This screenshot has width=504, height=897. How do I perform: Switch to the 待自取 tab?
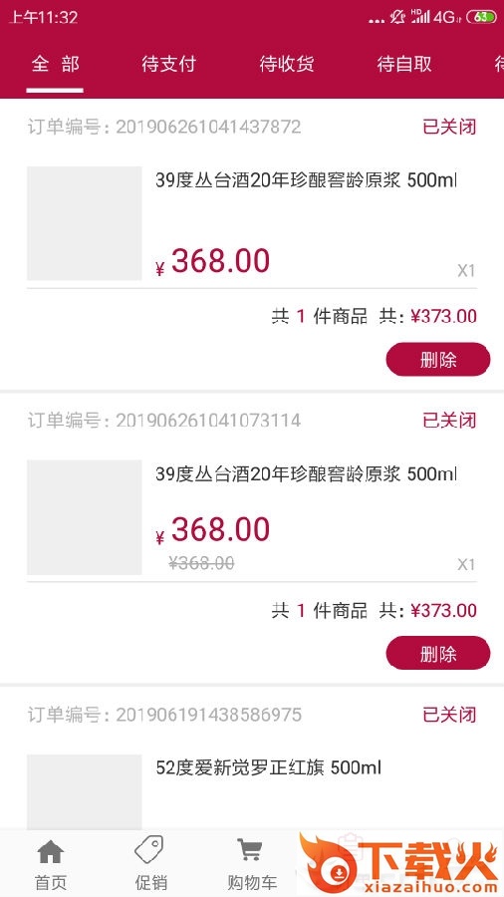click(404, 64)
